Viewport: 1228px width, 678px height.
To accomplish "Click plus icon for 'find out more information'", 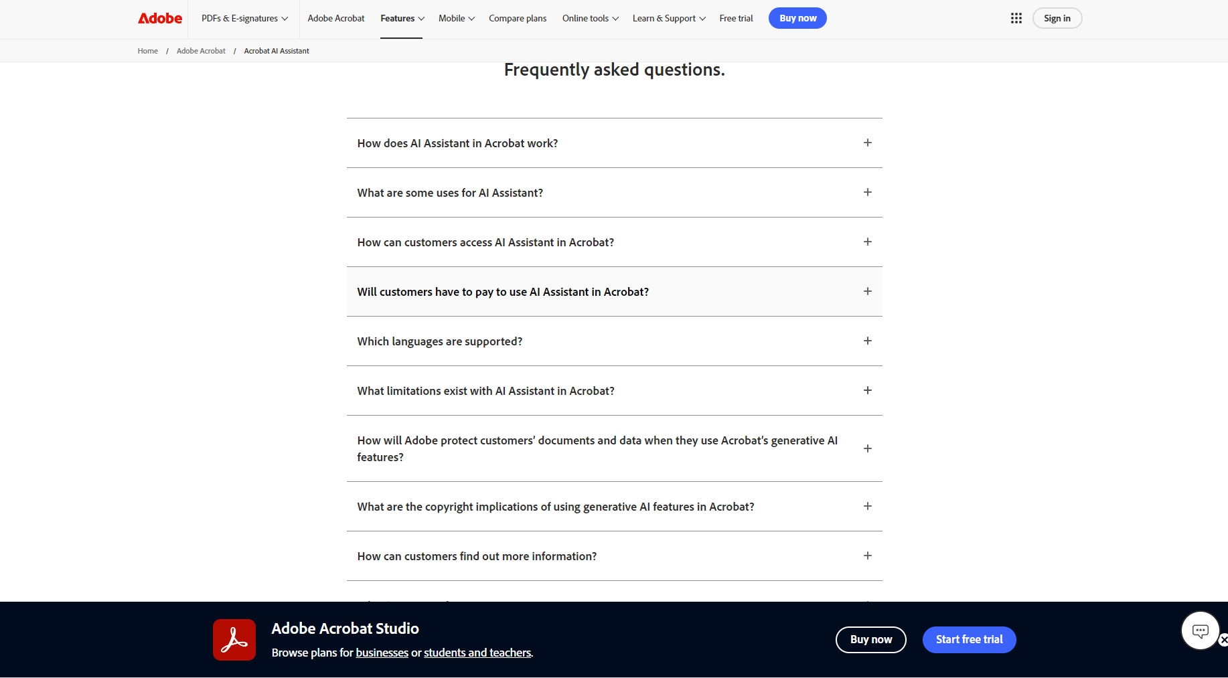I will tap(867, 556).
